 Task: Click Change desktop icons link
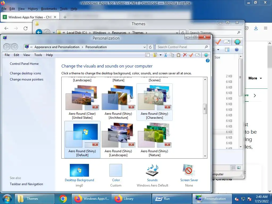click(x=25, y=73)
